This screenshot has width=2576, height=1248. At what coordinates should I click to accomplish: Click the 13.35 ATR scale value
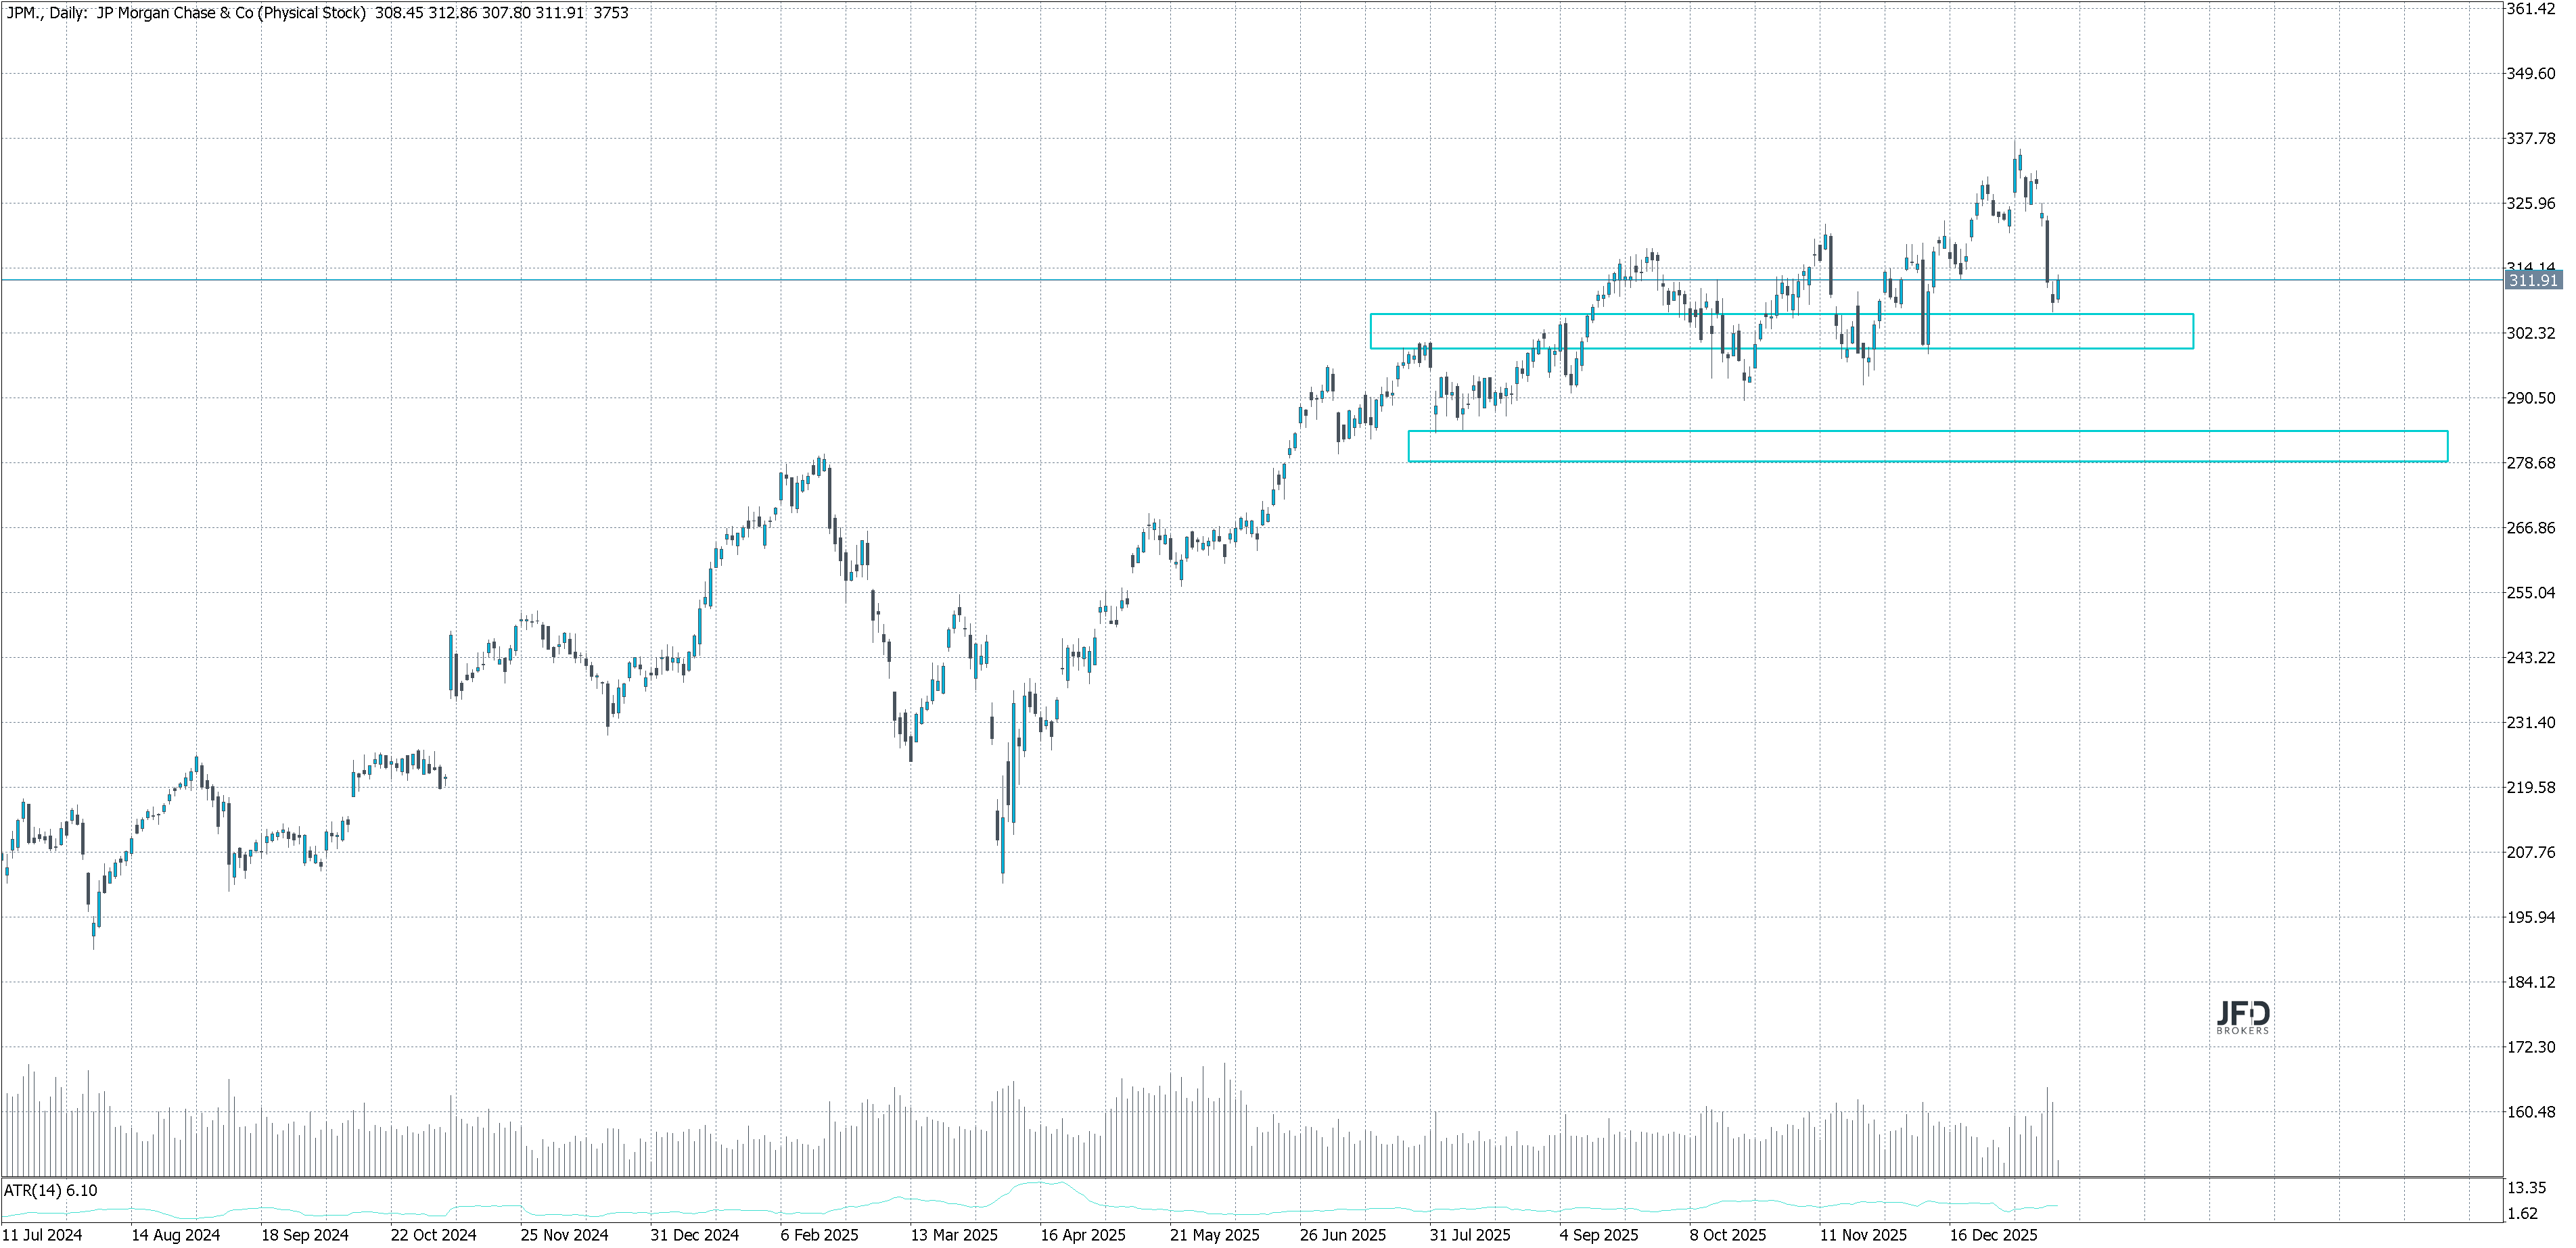tap(2526, 1188)
